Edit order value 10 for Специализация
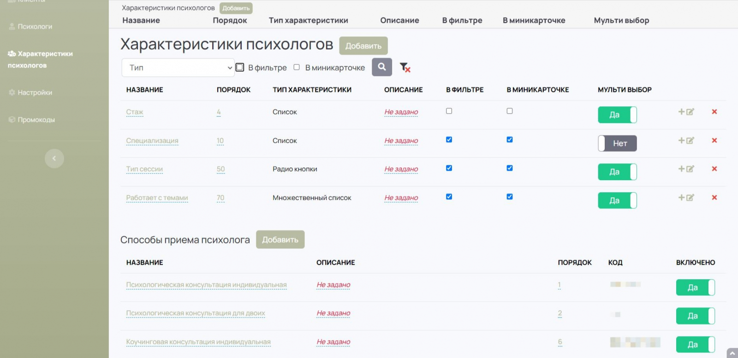 [x=220, y=141]
